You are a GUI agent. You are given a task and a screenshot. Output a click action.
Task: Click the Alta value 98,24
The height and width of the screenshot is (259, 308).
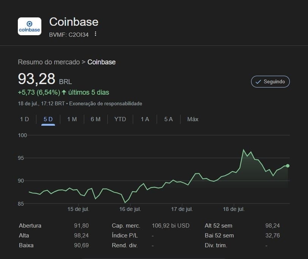81,236
